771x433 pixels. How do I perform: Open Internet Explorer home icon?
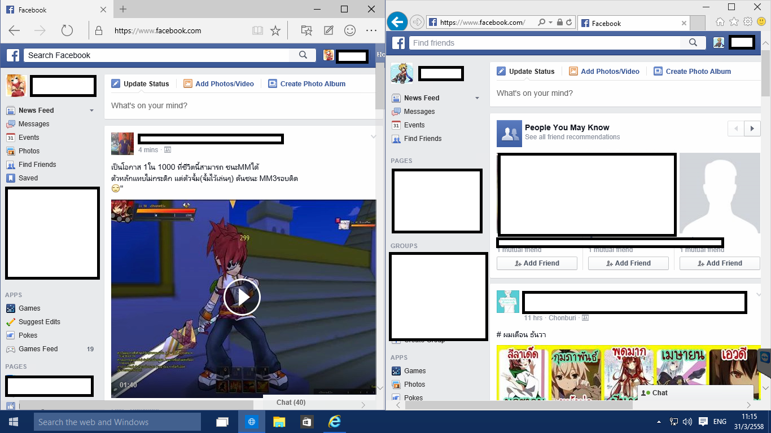(720, 21)
